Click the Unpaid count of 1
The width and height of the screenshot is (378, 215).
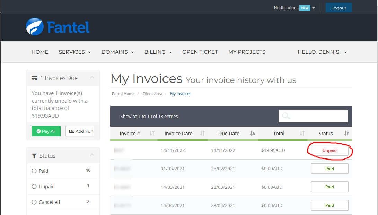88,186
